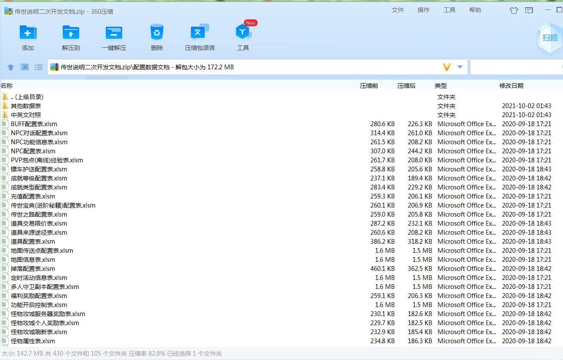The image size is (563, 360).
Task: Open the skin shirt icon in the title bar
Action: tap(514, 10)
